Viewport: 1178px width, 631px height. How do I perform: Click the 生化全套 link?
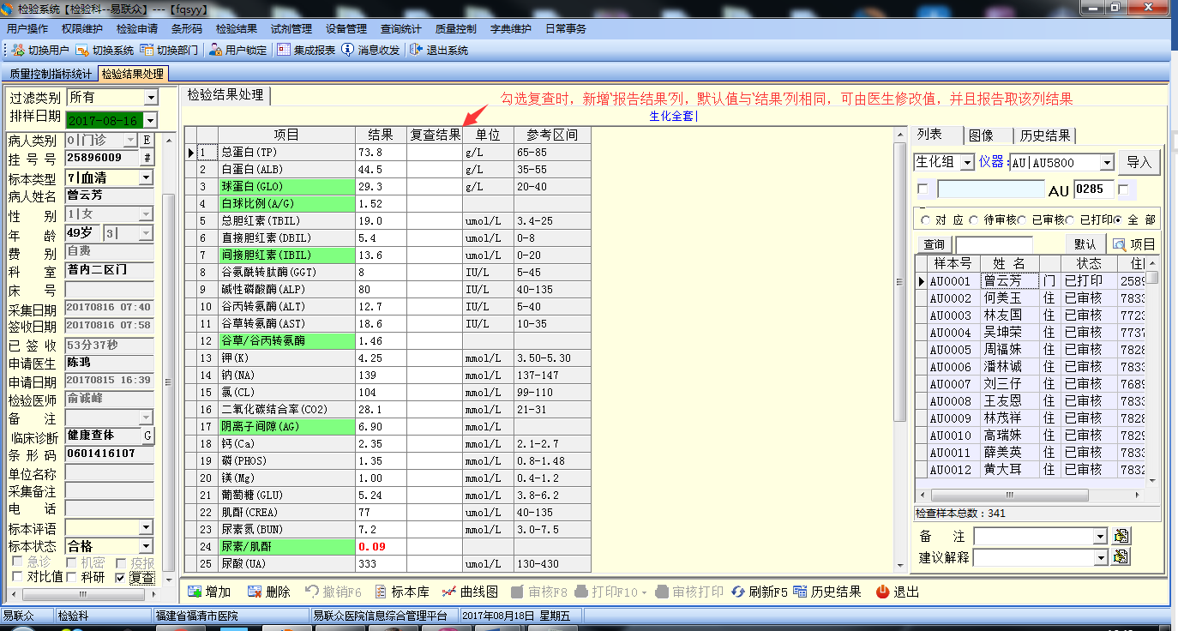click(x=674, y=116)
